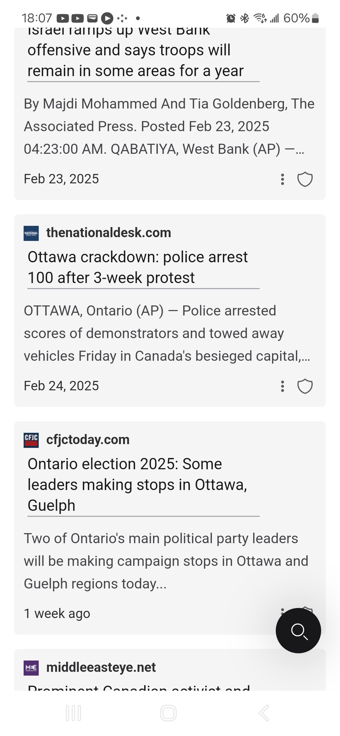The height and width of the screenshot is (736, 340).
Task: Tap Ottawa crackdown article snippet text
Action: [x=167, y=333]
